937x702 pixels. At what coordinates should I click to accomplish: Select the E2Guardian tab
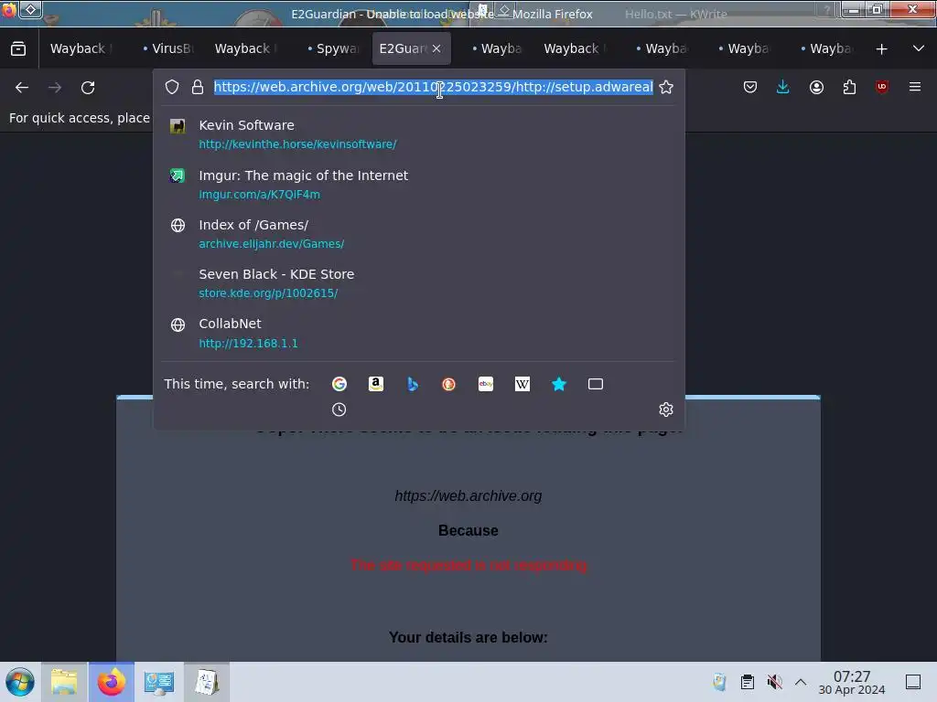[x=404, y=48]
